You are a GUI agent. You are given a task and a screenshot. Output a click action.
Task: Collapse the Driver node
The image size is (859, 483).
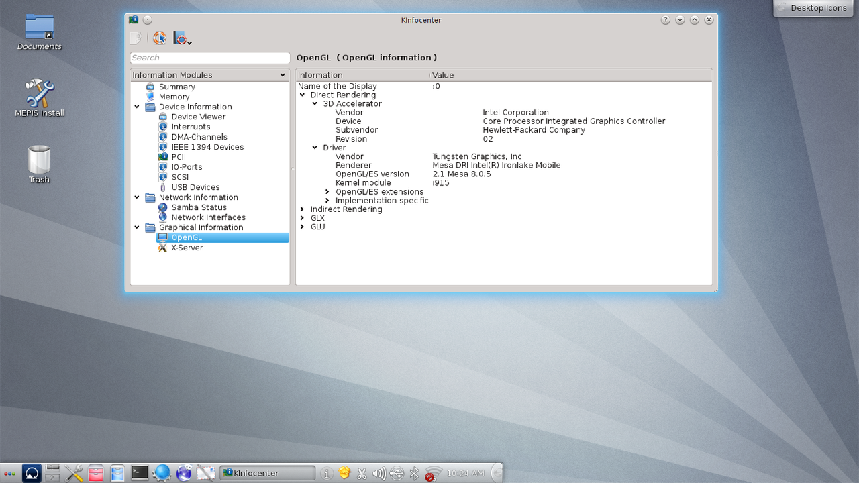pyautogui.click(x=315, y=148)
